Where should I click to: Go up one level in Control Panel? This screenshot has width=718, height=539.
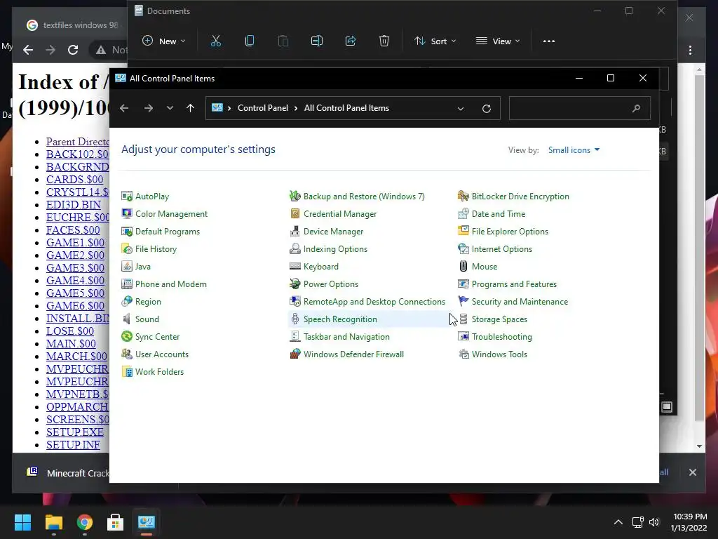pyautogui.click(x=191, y=108)
